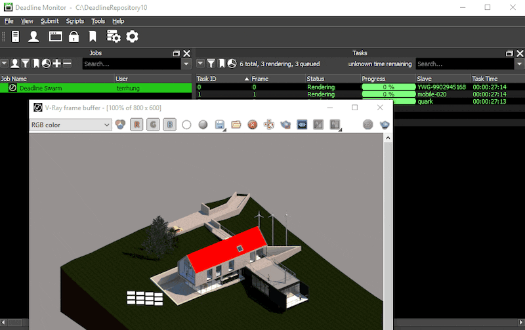Click the progress bar of task 0
This screenshot has height=330, width=525.
coord(388,87)
